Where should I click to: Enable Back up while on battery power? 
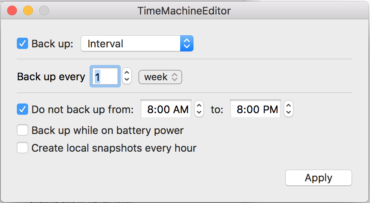(x=22, y=130)
